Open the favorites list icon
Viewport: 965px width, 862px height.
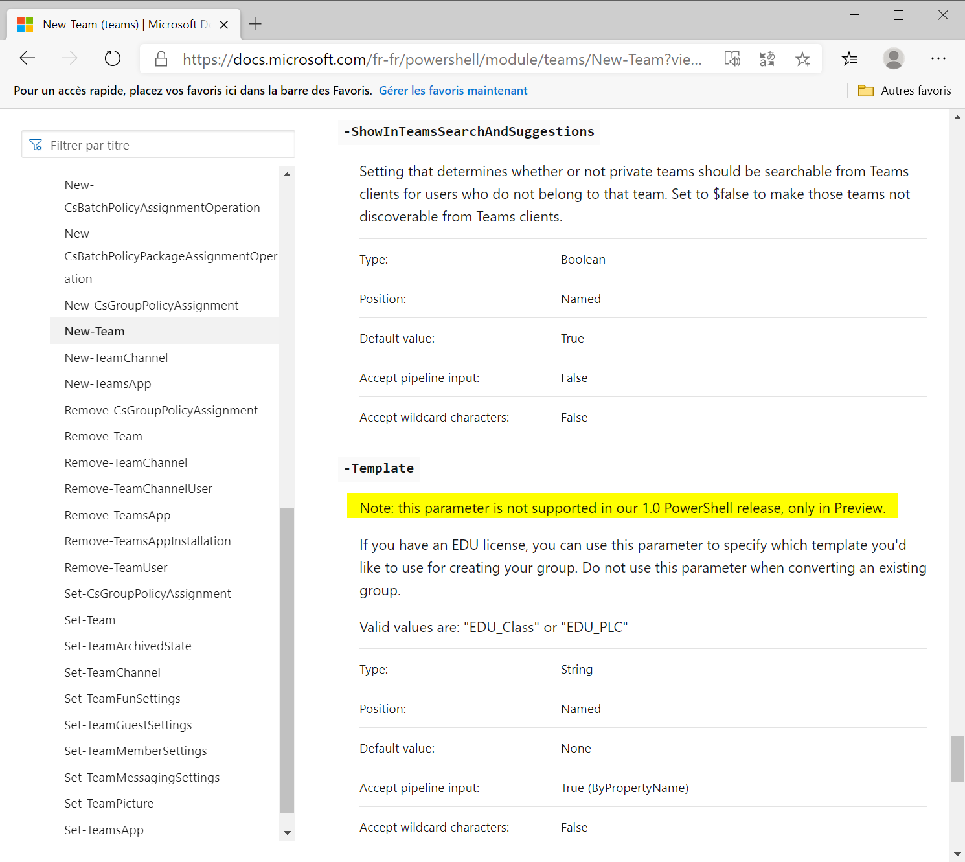pyautogui.click(x=850, y=59)
